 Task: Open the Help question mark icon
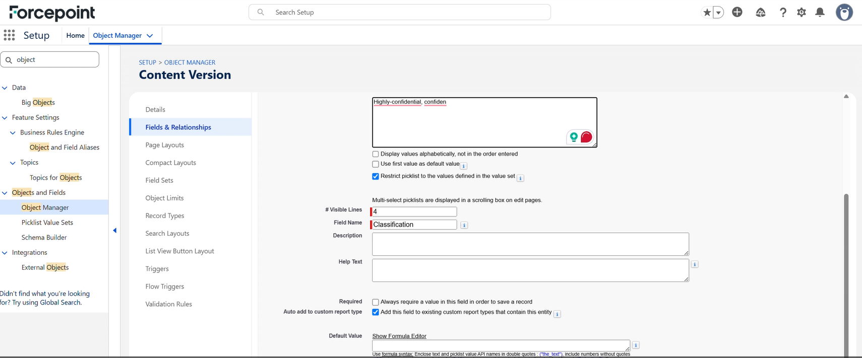[783, 12]
